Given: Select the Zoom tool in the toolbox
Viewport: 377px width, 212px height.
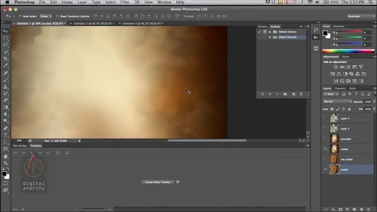Looking at the screenshot, I should pos(5,163).
